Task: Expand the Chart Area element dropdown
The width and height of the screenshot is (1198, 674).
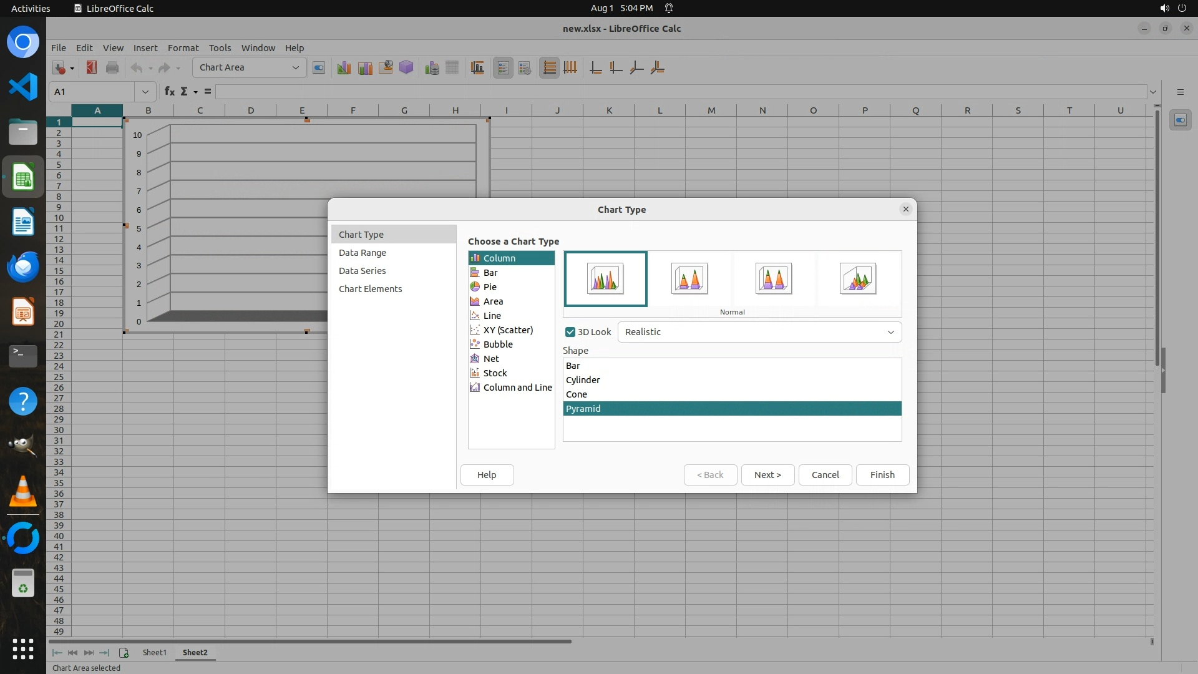Action: [295, 67]
